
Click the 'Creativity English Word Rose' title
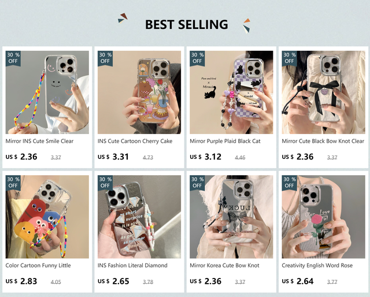point(317,265)
